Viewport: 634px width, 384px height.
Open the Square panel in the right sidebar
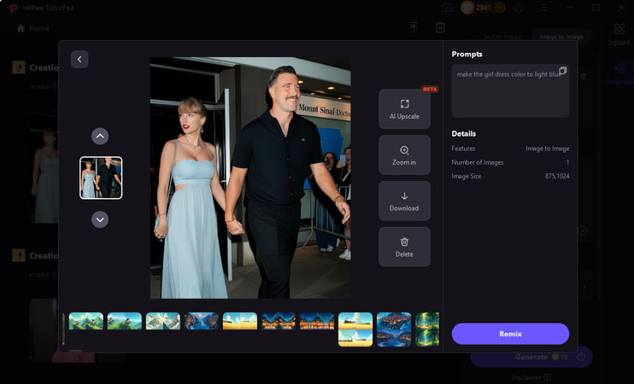pos(619,34)
